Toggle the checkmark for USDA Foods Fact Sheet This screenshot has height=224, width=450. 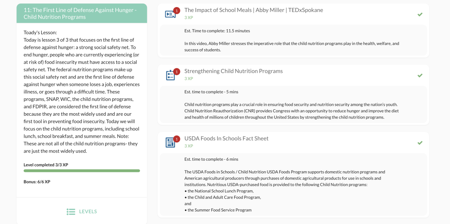tap(420, 143)
